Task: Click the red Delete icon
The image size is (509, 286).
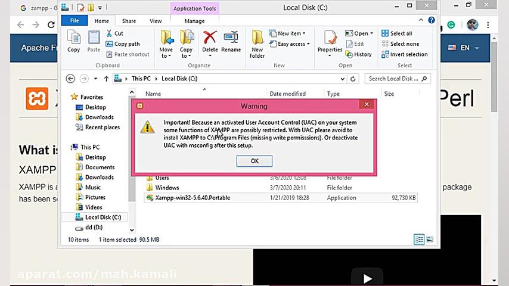Action: [x=210, y=38]
